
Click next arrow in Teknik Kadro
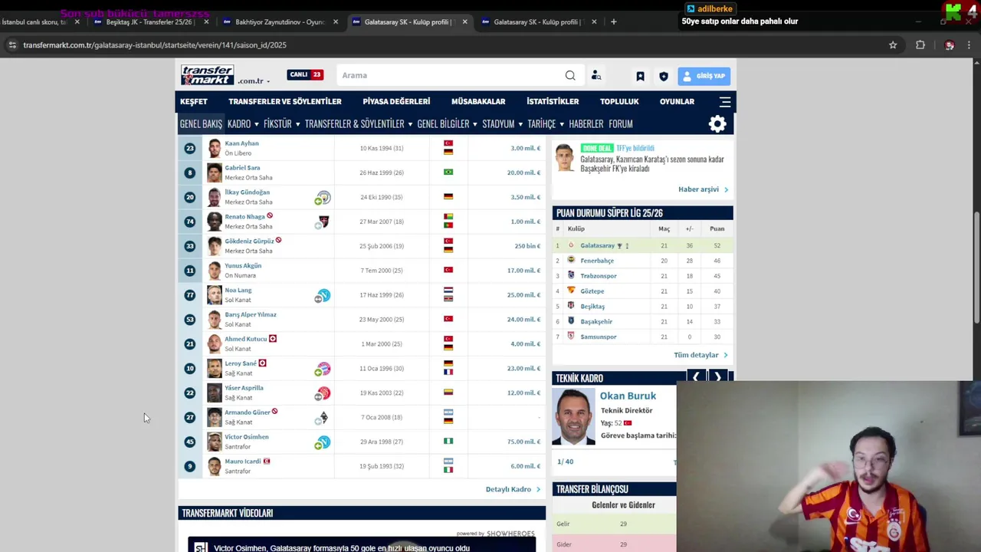717,377
